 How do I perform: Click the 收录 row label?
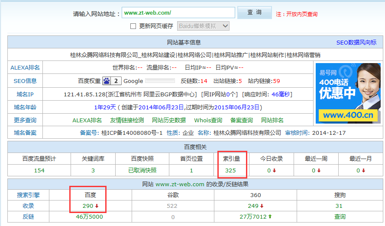point(28,206)
